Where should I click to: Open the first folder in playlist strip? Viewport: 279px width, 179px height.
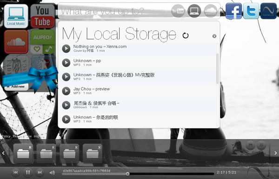[23, 154]
